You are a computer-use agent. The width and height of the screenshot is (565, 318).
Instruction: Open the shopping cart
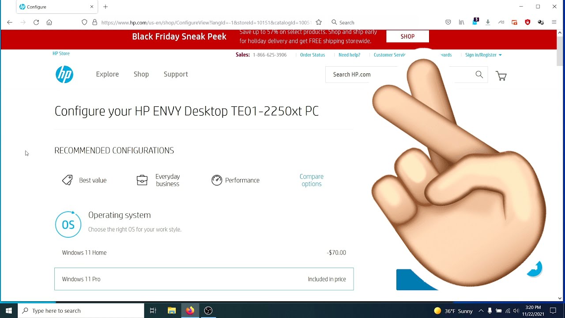501,76
